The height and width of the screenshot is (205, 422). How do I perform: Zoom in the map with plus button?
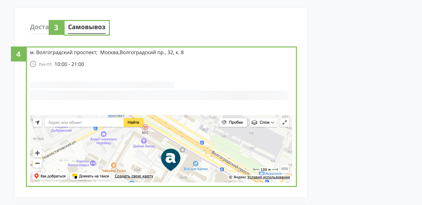coord(37,153)
